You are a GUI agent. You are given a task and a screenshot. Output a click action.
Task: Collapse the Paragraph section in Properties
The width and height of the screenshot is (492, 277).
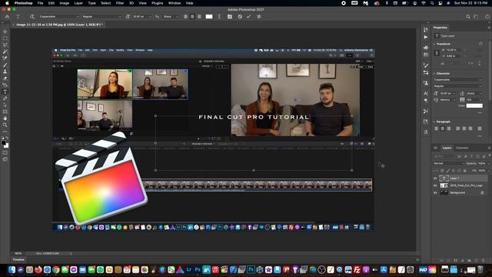click(x=434, y=122)
